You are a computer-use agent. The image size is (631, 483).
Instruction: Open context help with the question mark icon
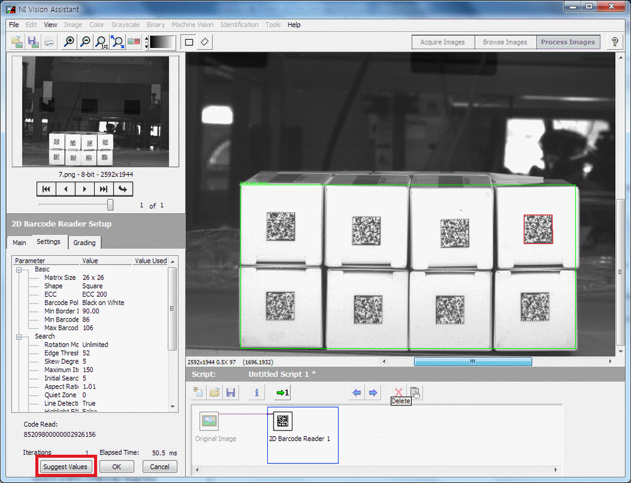pos(615,42)
